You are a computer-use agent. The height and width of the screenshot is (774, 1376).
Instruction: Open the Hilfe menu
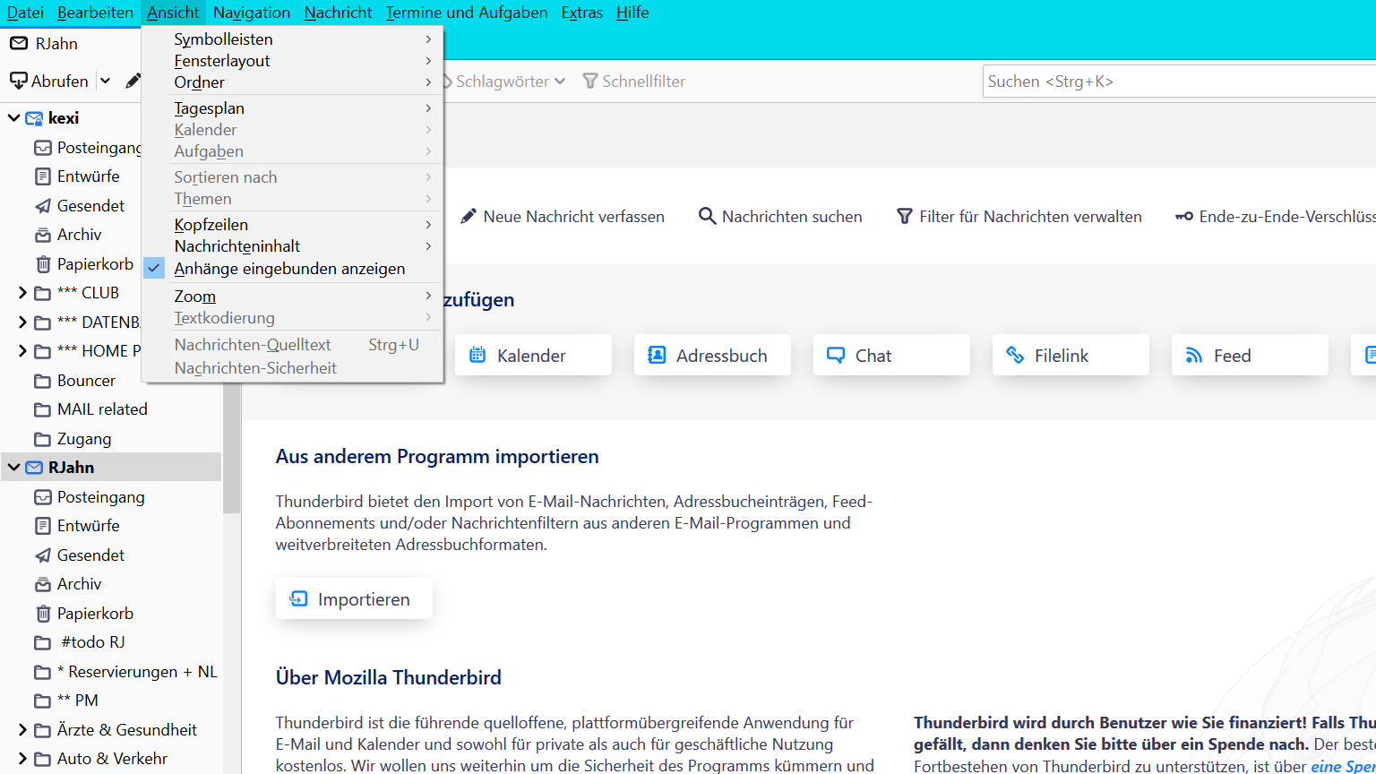point(632,13)
